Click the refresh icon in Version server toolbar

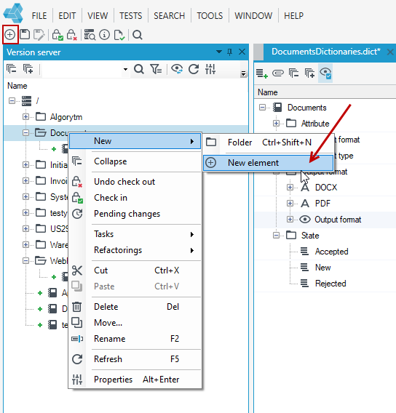pyautogui.click(x=194, y=69)
